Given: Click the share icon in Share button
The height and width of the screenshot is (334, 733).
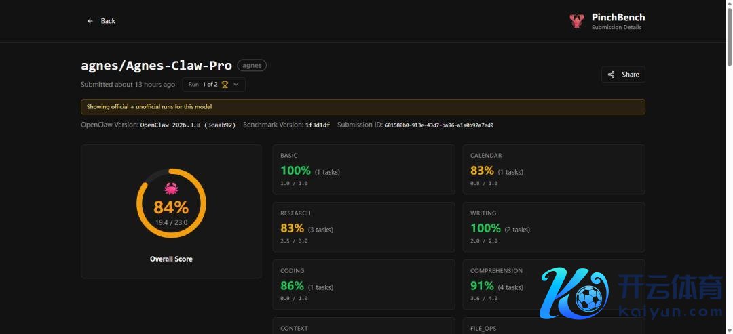Looking at the screenshot, I should click(612, 75).
